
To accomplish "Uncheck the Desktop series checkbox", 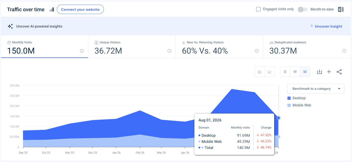I will pyautogui.click(x=289, y=98).
